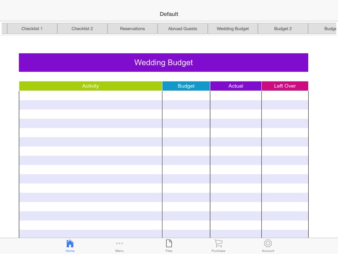This screenshot has height=254, width=338.
Task: Select the Left Over column header
Action: click(285, 86)
